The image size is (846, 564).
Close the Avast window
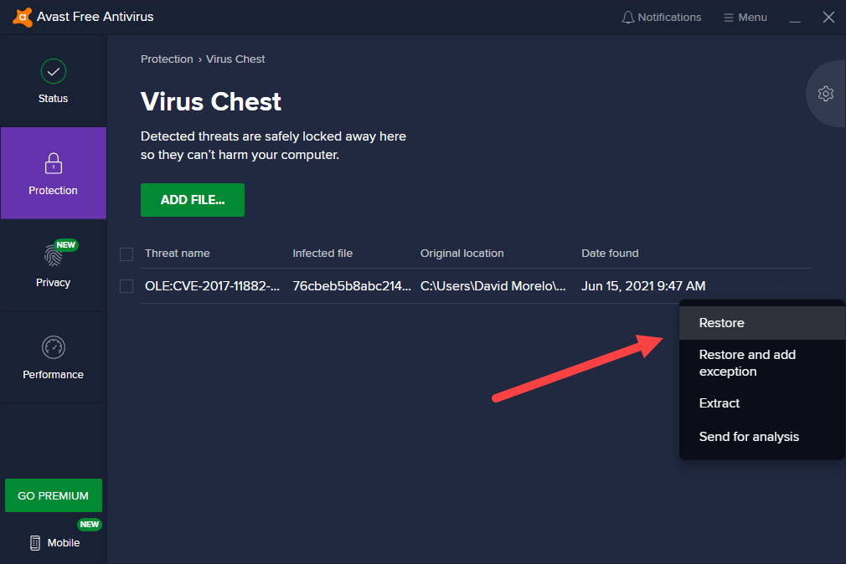point(828,18)
